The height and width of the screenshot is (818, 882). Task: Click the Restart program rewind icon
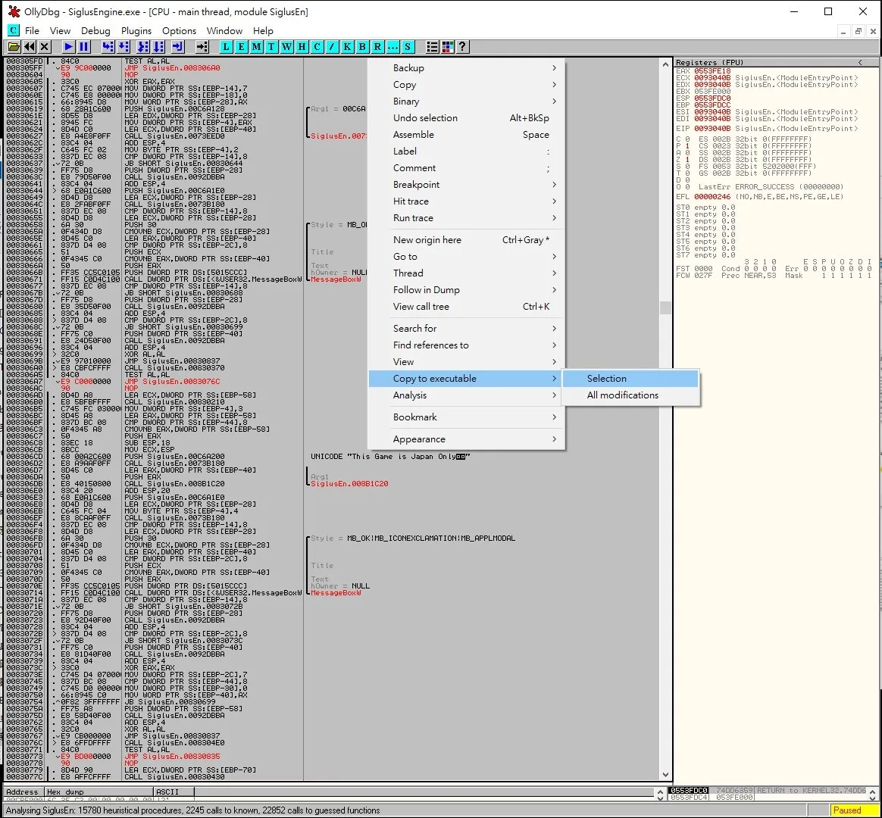(x=30, y=47)
